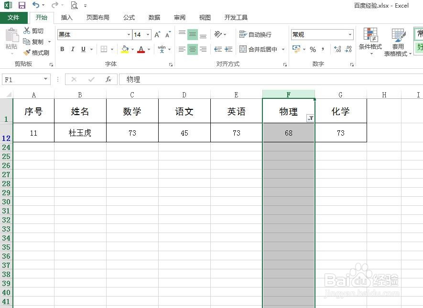Image resolution: width=423 pixels, height=308 pixels.
Task: Toggle Italic formatting
Action: point(72,49)
